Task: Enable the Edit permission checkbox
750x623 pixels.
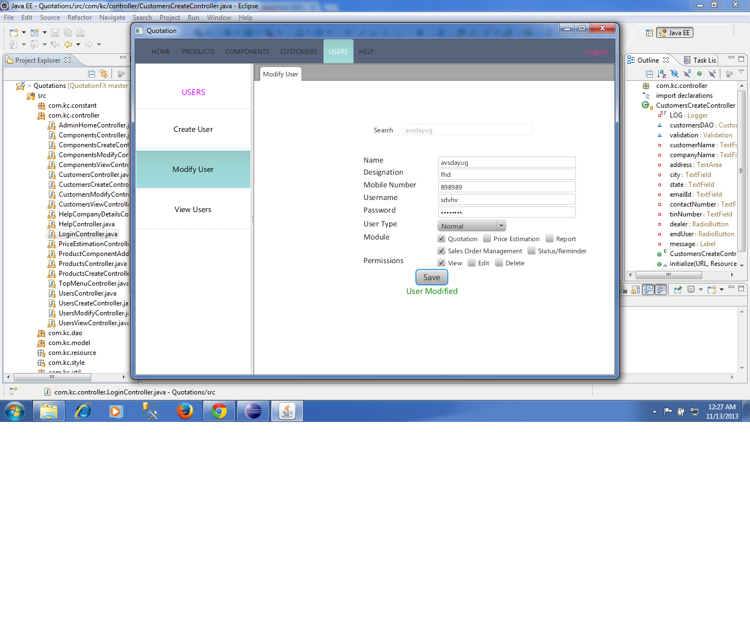Action: click(x=472, y=263)
